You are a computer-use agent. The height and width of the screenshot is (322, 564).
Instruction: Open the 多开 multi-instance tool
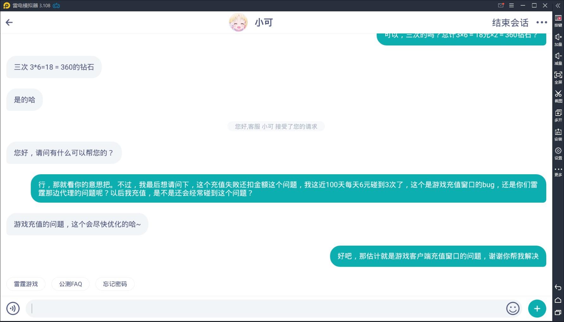point(558,116)
